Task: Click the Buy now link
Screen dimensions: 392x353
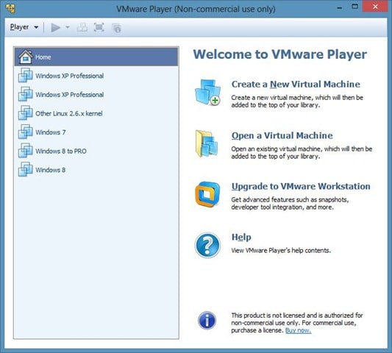Action: click(x=298, y=330)
